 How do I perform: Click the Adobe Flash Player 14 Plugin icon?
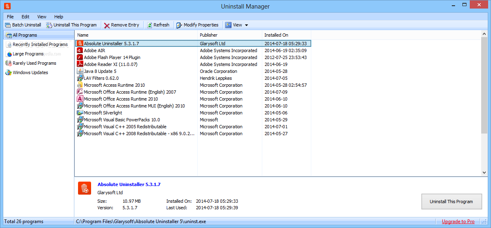coord(80,57)
